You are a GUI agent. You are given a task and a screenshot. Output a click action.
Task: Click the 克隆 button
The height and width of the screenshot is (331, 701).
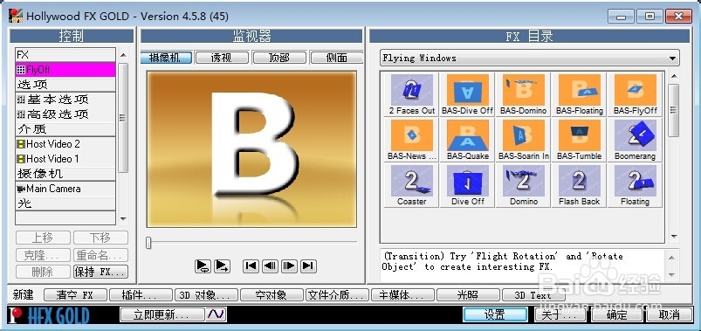coord(44,255)
